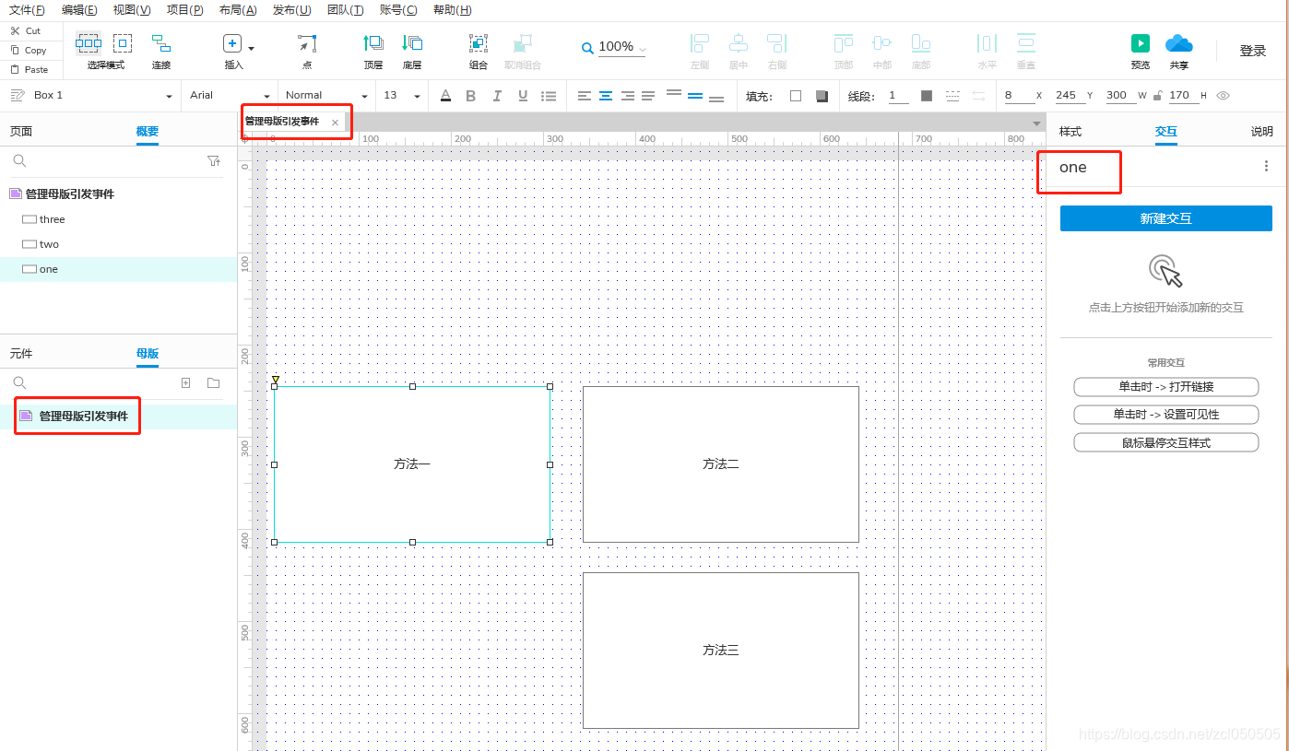Click the text color A icon
Screen dimensions: 1289x751
(445, 96)
